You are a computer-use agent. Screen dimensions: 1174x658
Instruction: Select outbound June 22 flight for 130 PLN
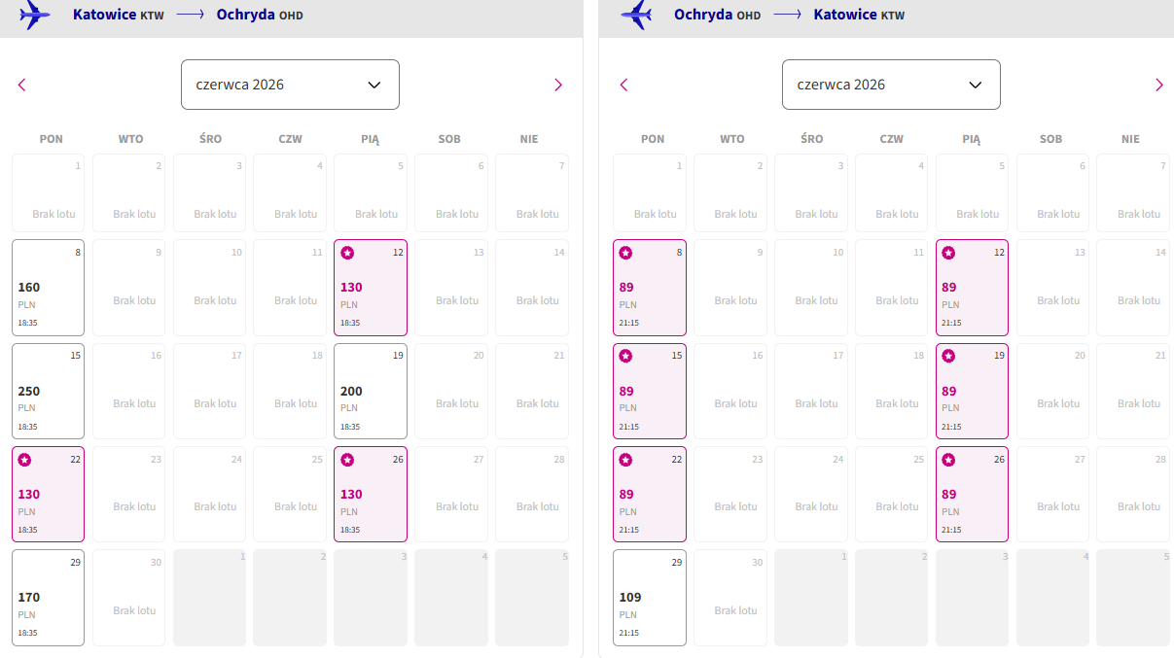[x=49, y=494]
